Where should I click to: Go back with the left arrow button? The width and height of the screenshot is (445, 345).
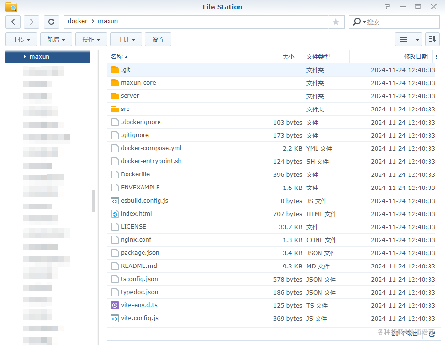coord(13,22)
